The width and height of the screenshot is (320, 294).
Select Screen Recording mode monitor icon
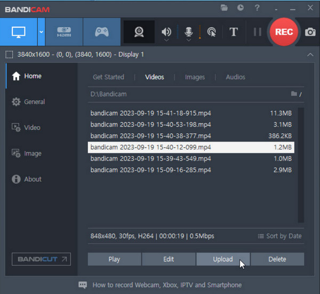coord(19,32)
